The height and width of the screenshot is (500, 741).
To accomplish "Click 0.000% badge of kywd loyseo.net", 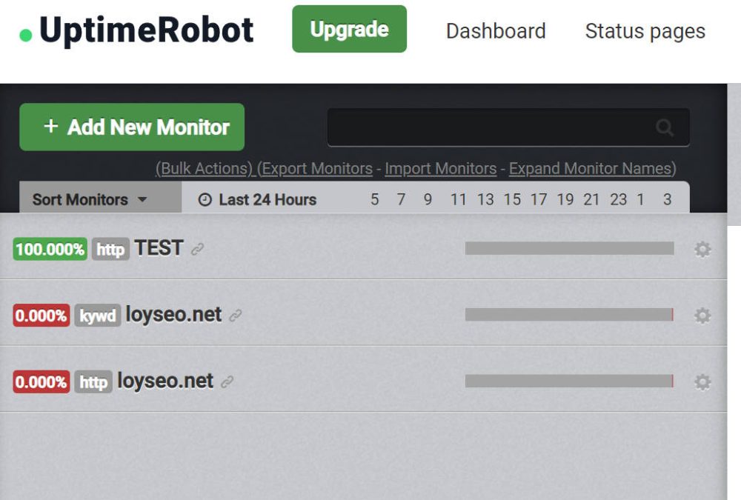I will (41, 316).
